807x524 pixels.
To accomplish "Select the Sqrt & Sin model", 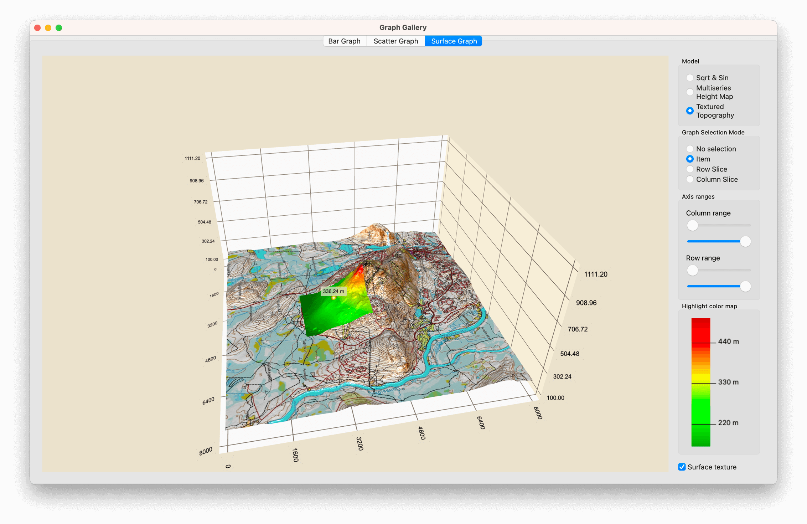I will (x=690, y=78).
